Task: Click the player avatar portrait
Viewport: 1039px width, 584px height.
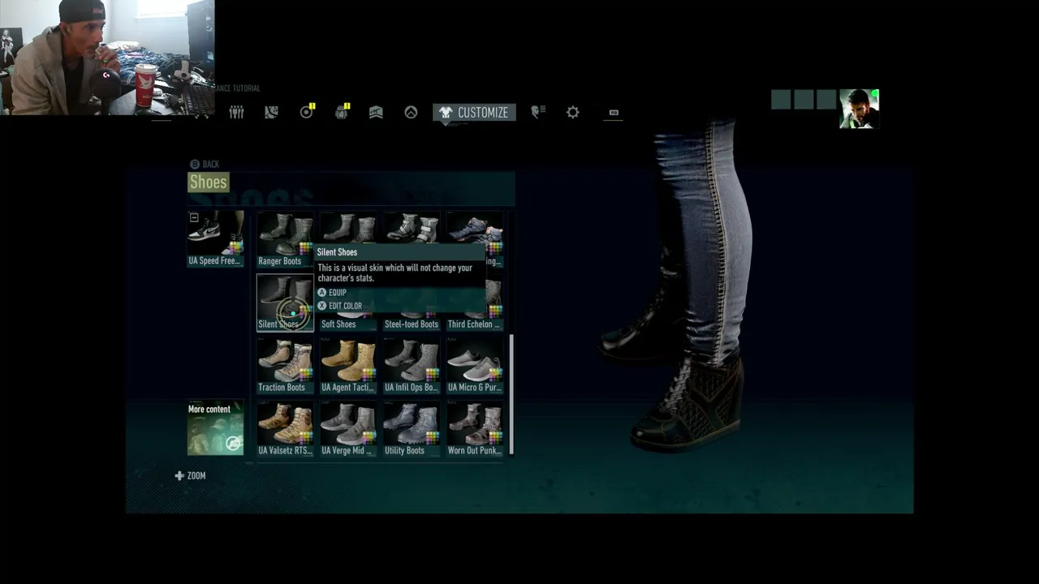Action: 859,109
